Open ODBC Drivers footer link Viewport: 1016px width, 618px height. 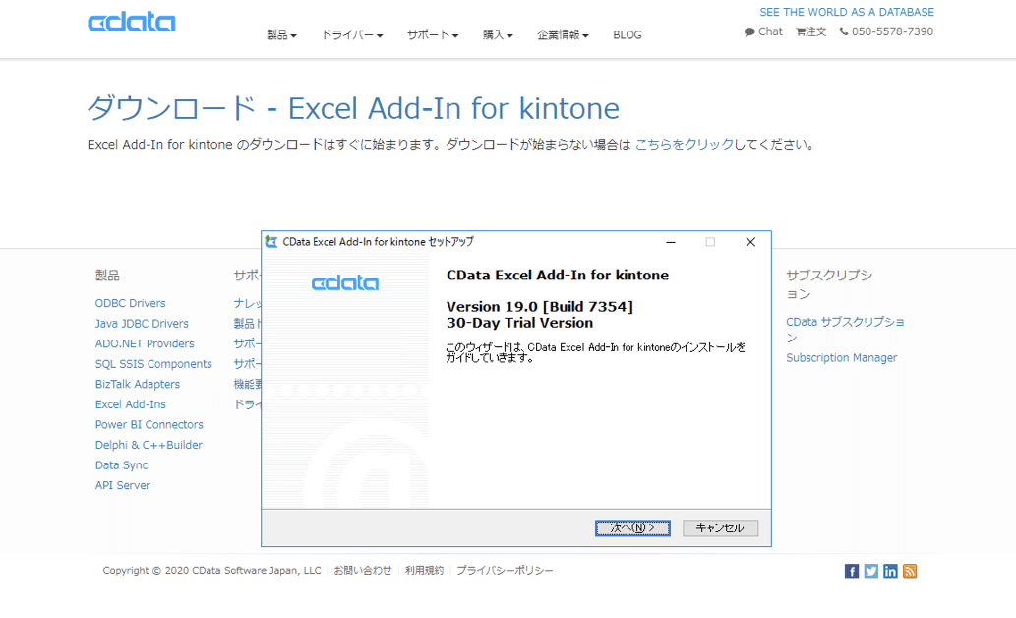tap(130, 303)
